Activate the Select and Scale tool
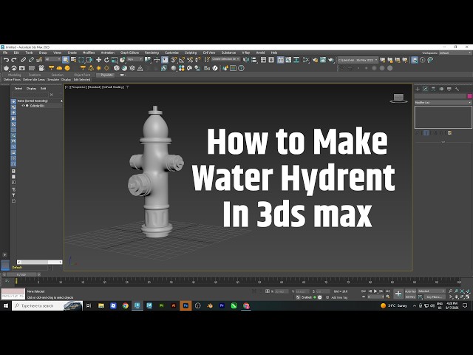This screenshot has width=473, height=355. [115, 60]
